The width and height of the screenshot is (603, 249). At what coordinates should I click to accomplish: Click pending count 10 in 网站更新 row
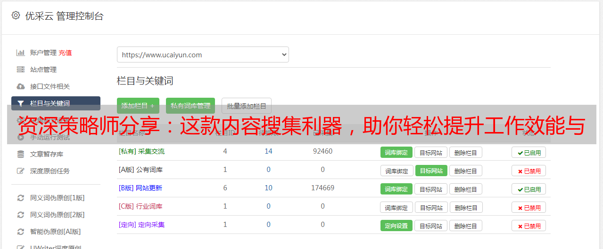pyautogui.click(x=268, y=188)
